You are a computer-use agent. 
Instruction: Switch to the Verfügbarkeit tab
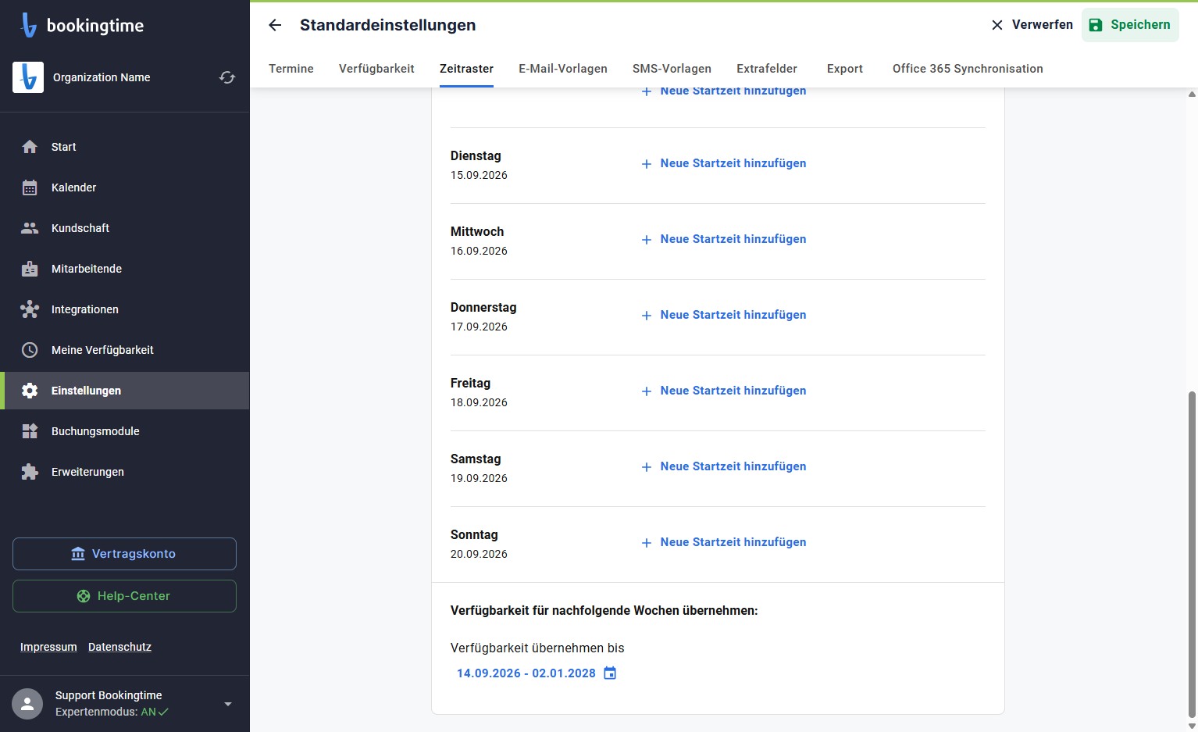tap(376, 69)
